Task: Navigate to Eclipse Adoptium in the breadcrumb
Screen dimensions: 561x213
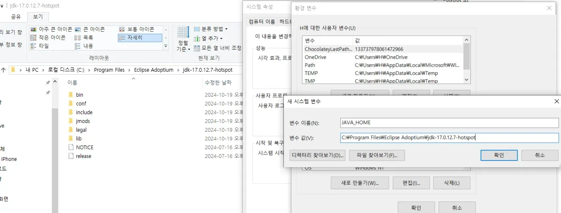Action: click(153, 70)
